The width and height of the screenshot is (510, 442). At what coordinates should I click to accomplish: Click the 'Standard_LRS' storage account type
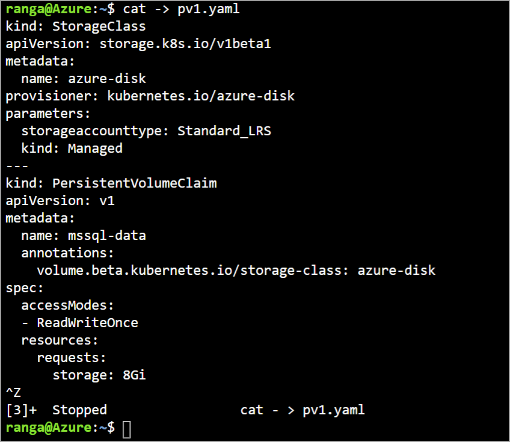point(224,131)
